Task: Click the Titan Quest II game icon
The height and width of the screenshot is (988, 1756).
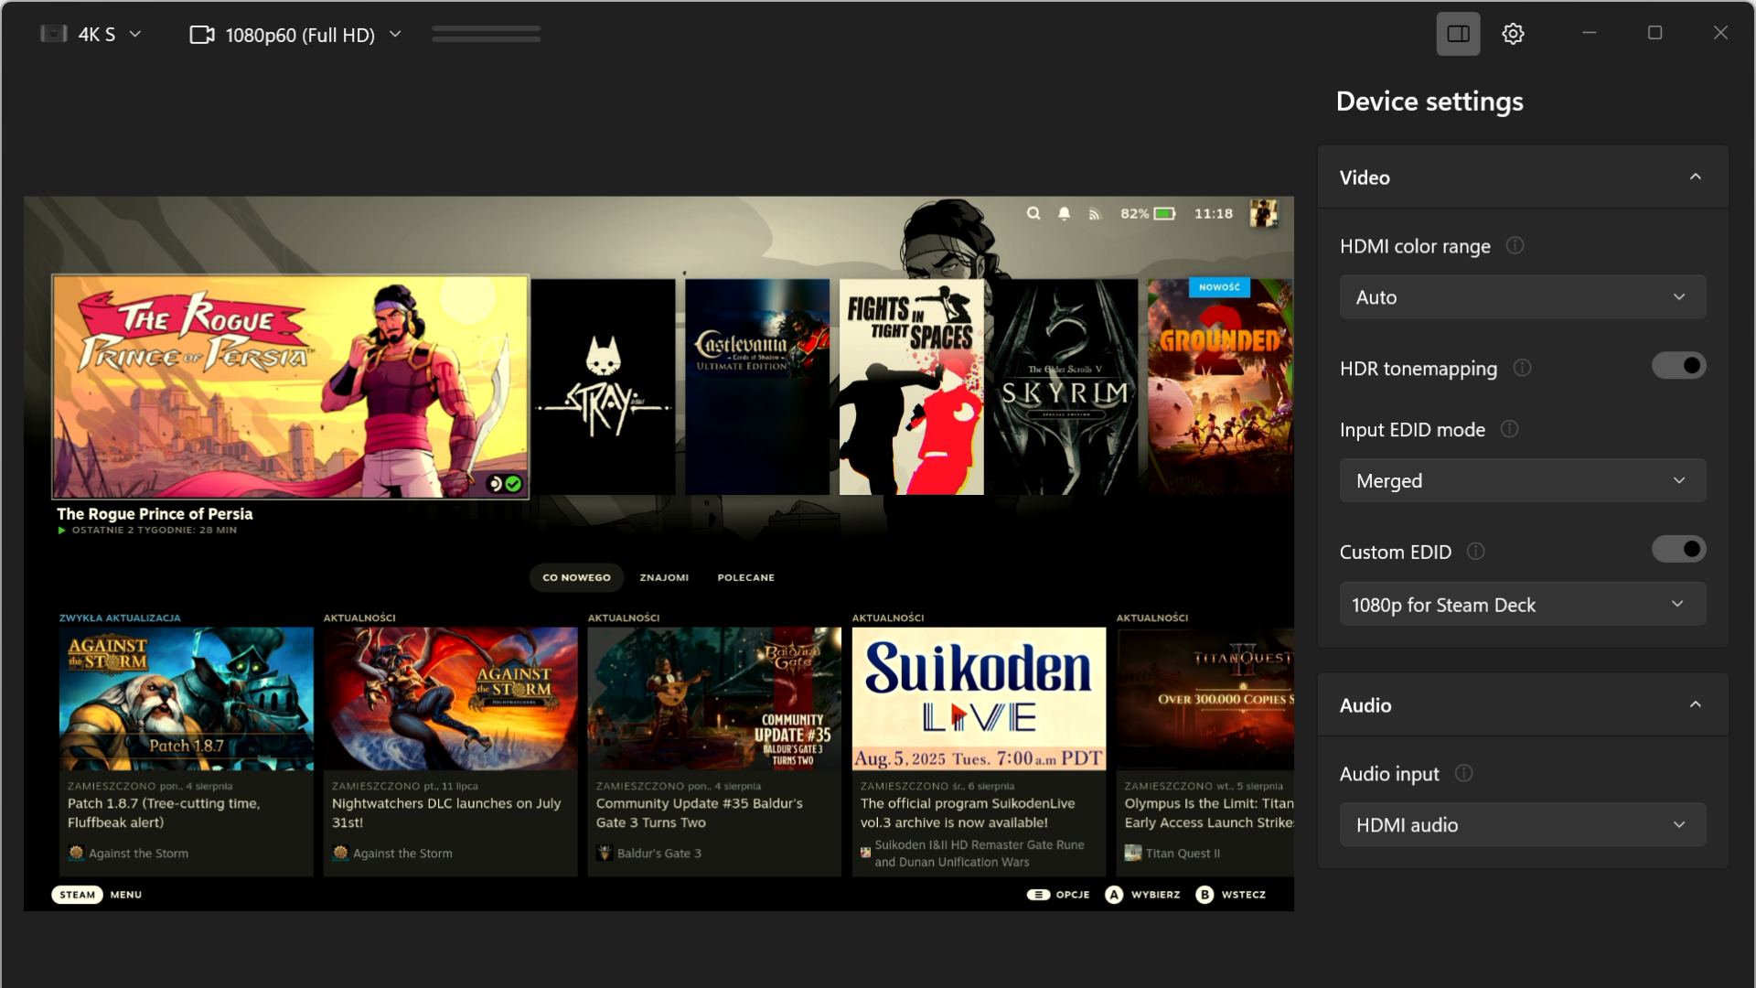Action: click(1132, 853)
